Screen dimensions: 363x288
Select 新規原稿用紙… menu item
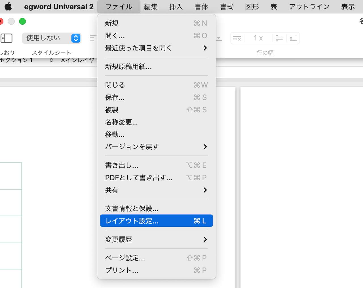click(157, 67)
